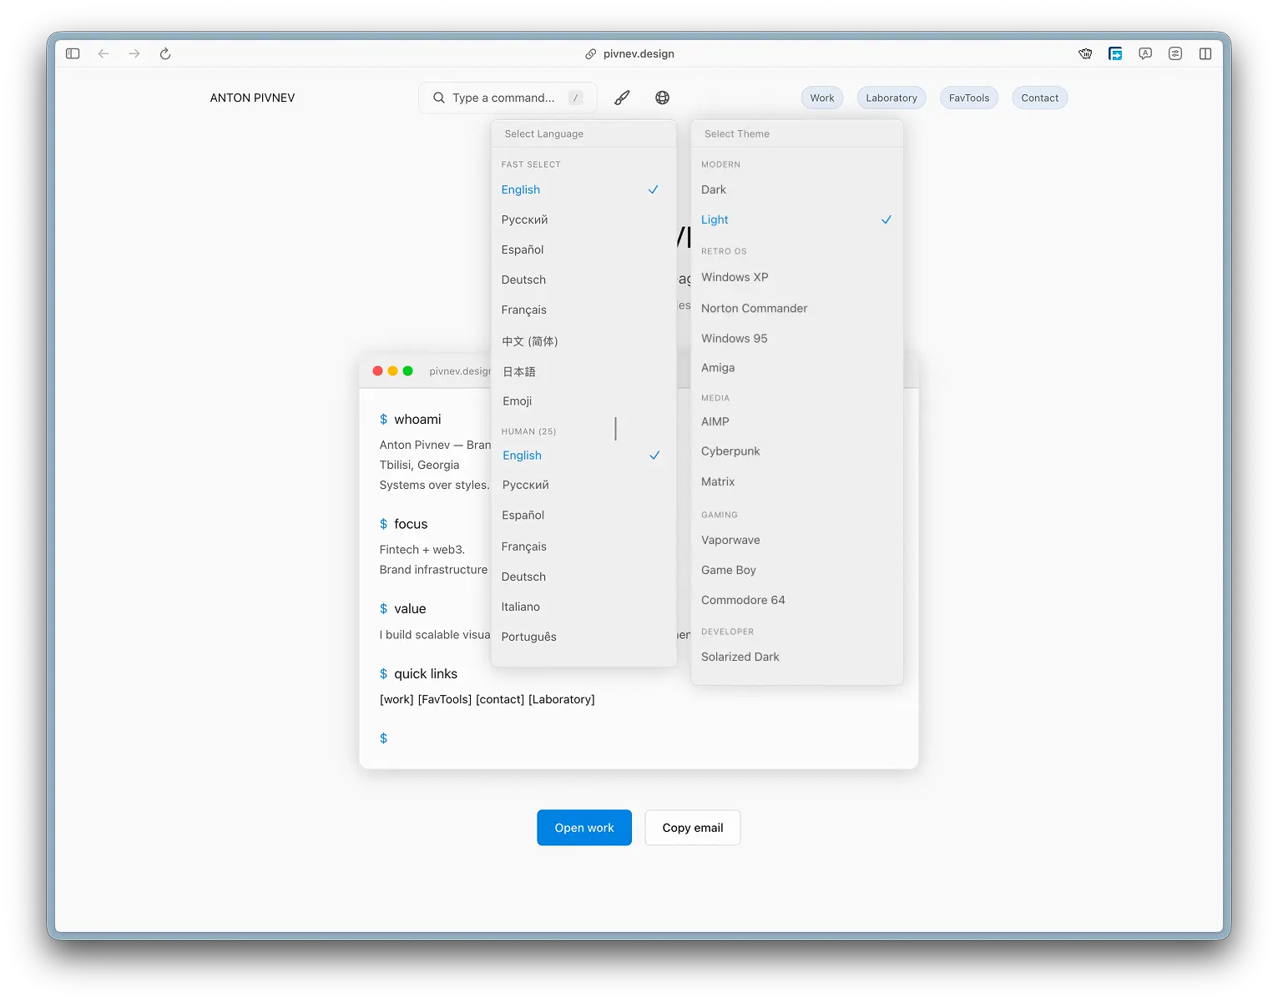Toggle the browser sidebar icon
This screenshot has width=1278, height=1002.
[x=72, y=53]
